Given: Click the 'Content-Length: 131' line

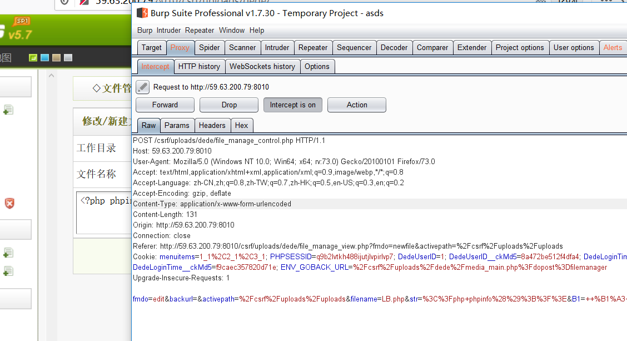Looking at the screenshot, I should (x=165, y=215).
